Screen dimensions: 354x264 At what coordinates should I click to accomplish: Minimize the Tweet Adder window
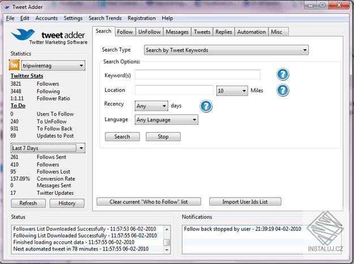310,5
